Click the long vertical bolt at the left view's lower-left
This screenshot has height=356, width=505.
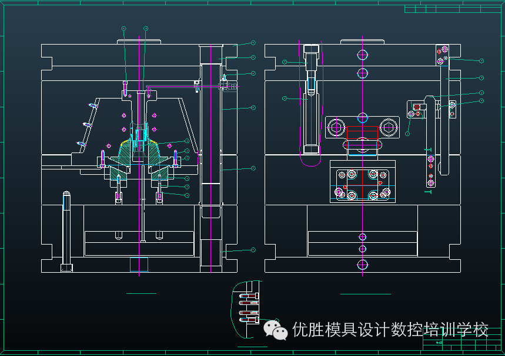[66, 231]
